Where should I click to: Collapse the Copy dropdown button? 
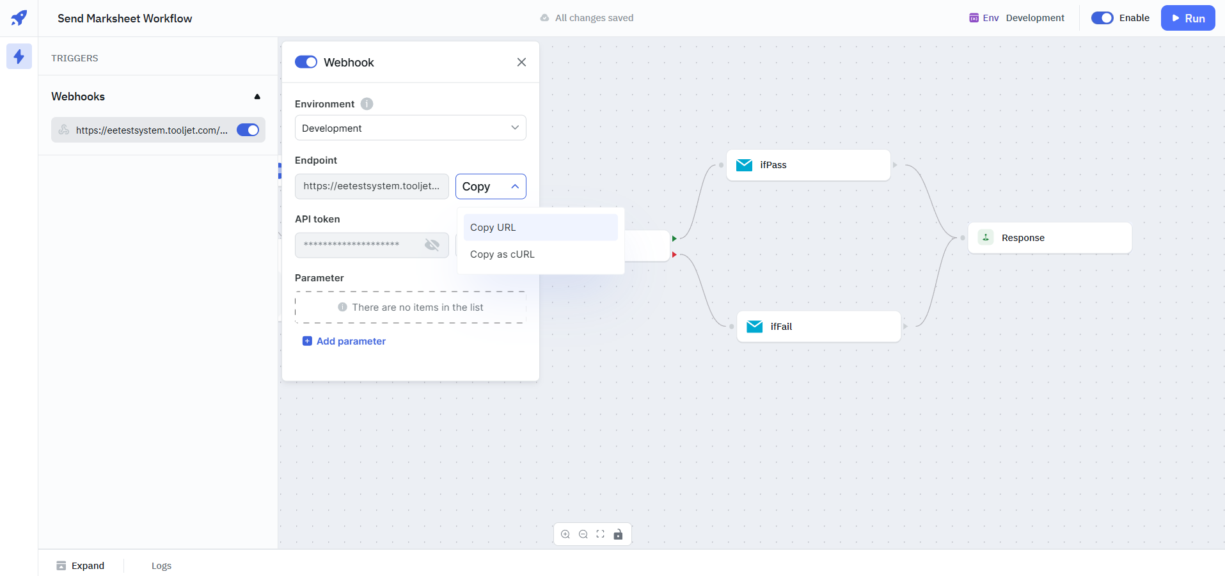click(490, 187)
